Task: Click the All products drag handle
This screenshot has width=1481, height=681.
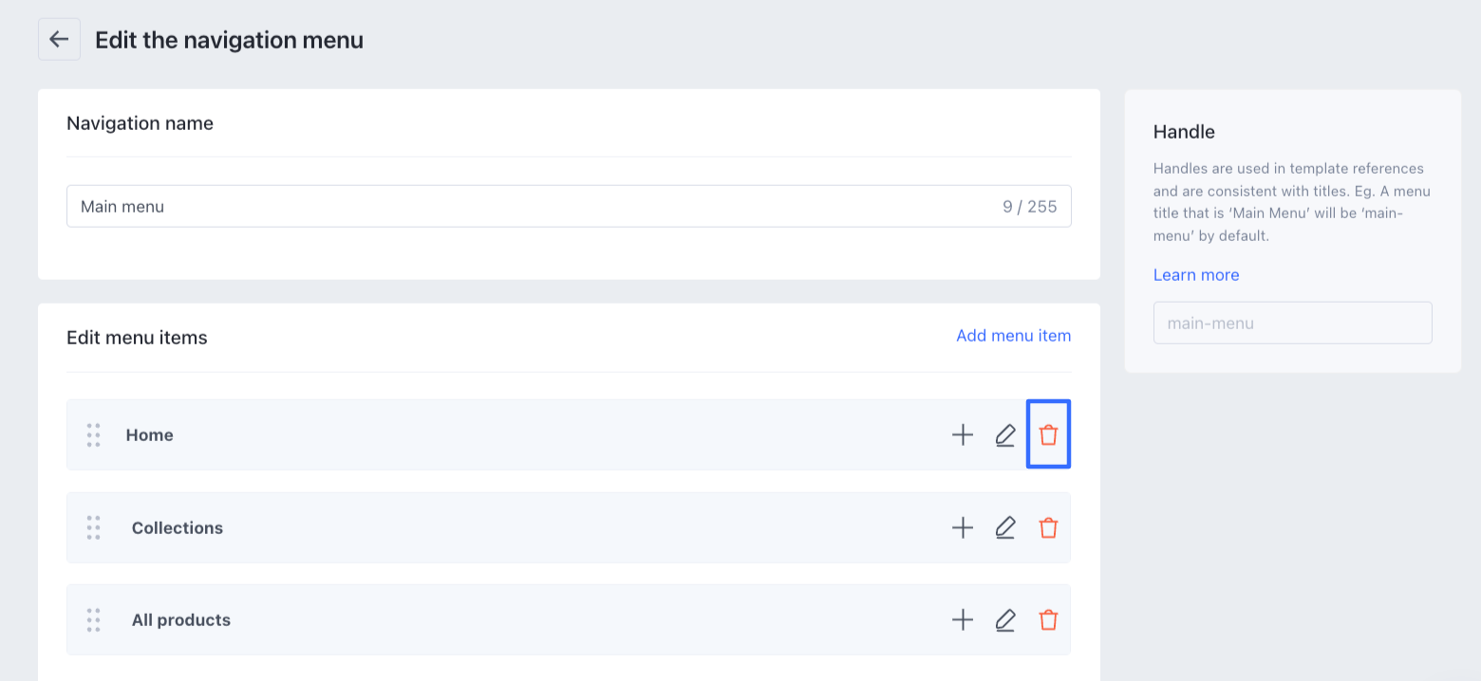Action: 93,620
